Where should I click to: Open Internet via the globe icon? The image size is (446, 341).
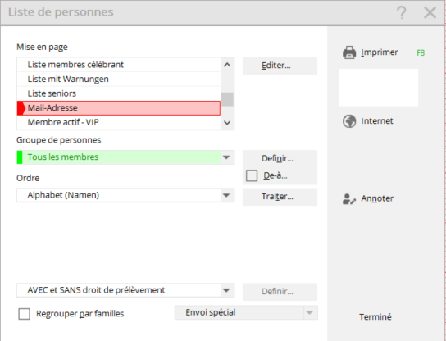coord(349,121)
